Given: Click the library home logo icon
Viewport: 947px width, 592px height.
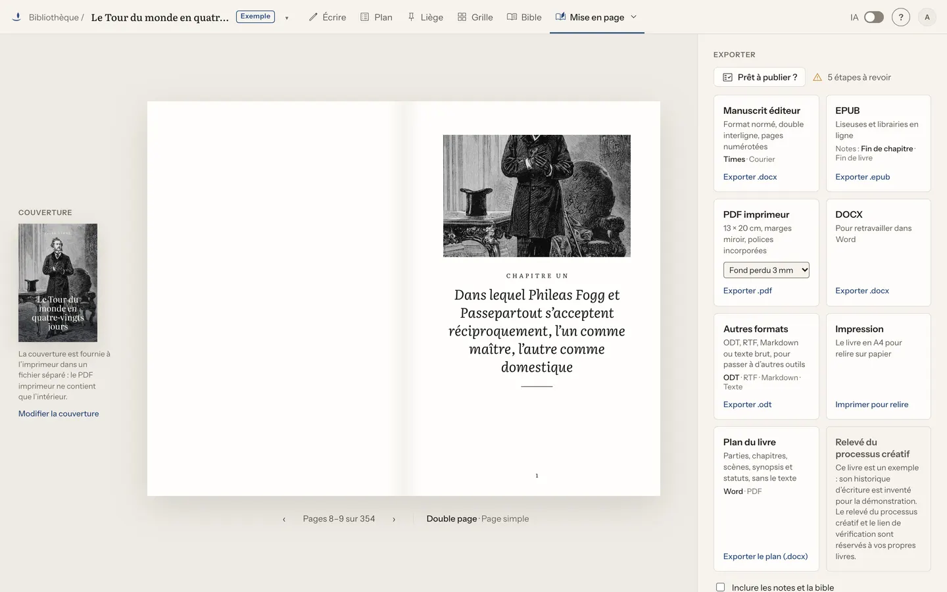Looking at the screenshot, I should pyautogui.click(x=16, y=17).
